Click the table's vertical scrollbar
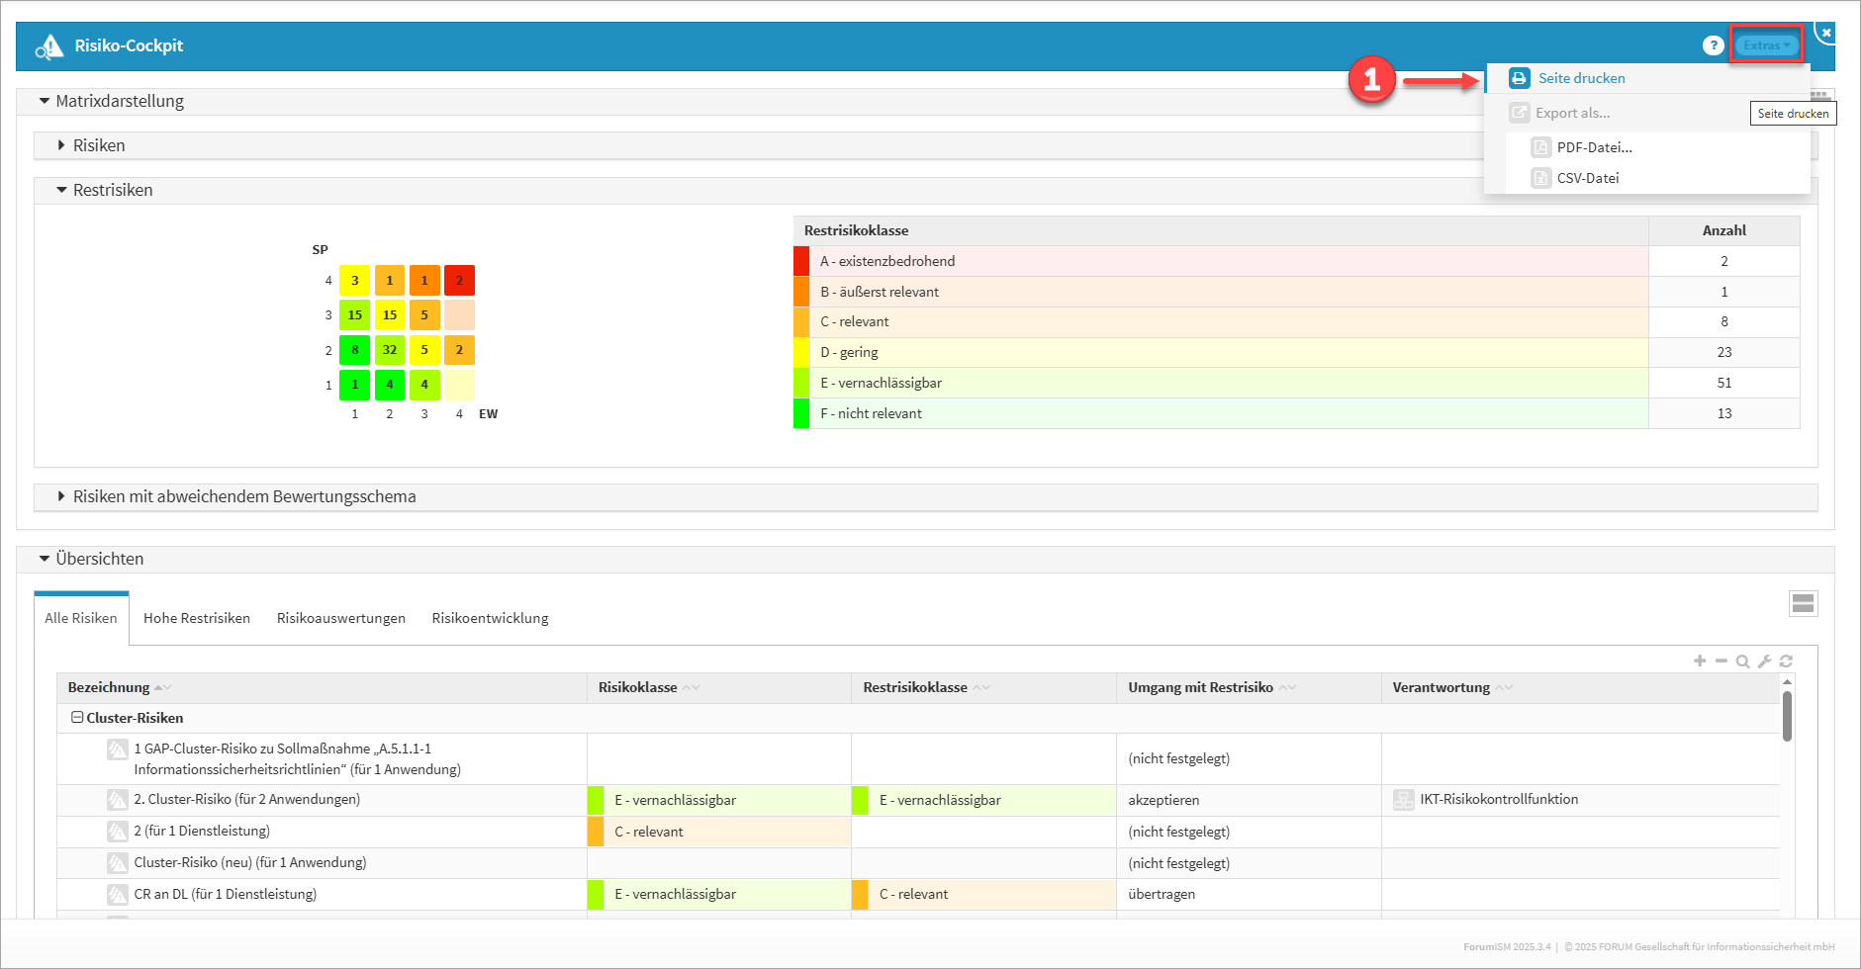The height and width of the screenshot is (969, 1861). [x=1787, y=717]
